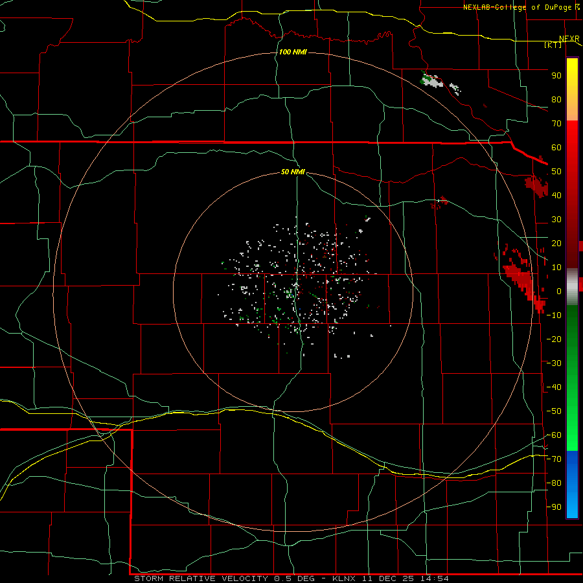
Task: Click the positive 20 kt scale value
Action: (x=556, y=244)
